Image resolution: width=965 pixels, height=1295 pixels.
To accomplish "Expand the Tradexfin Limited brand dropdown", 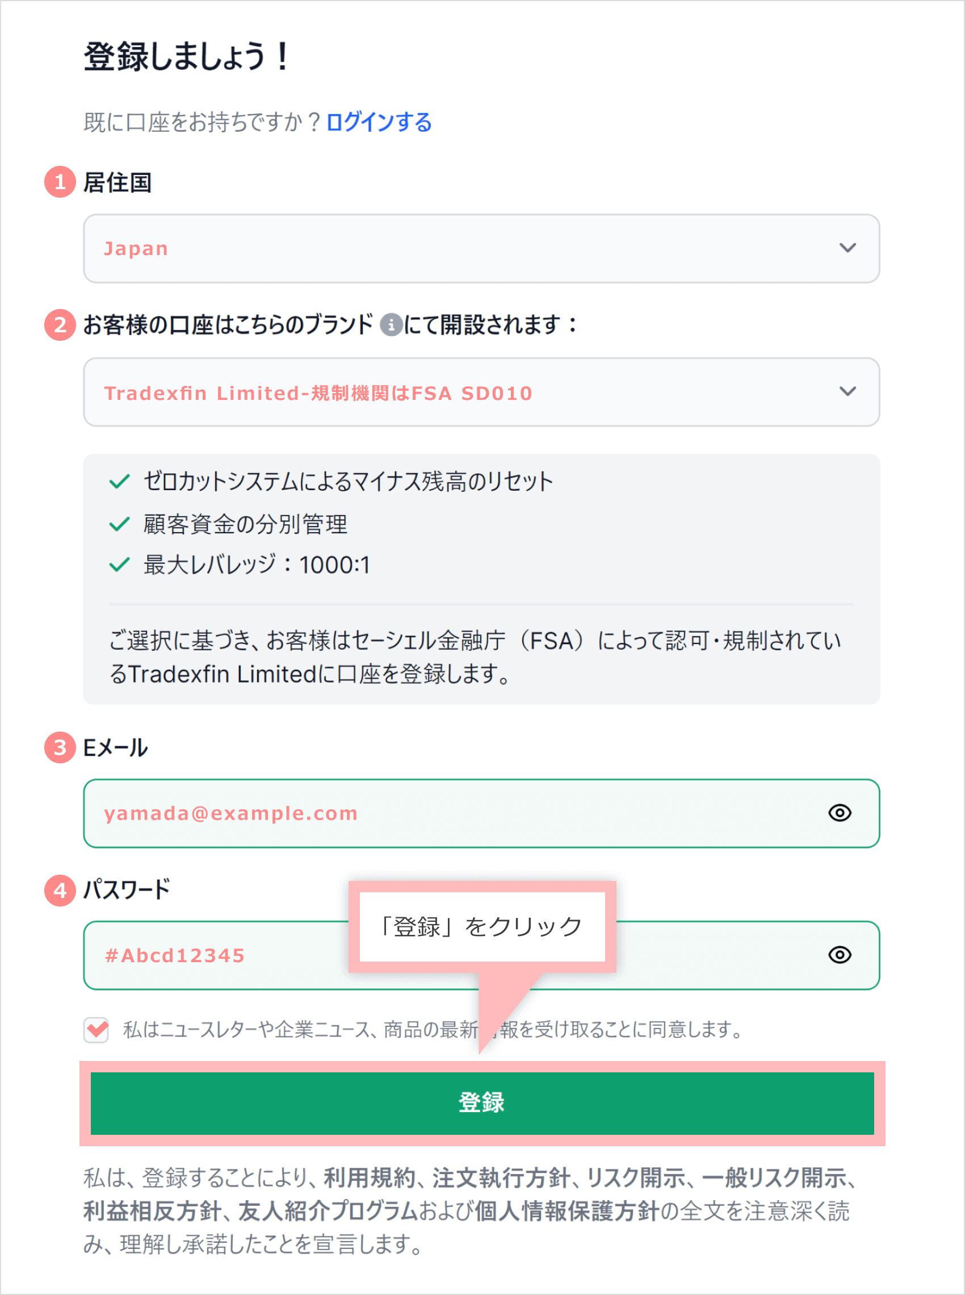I will (x=481, y=392).
